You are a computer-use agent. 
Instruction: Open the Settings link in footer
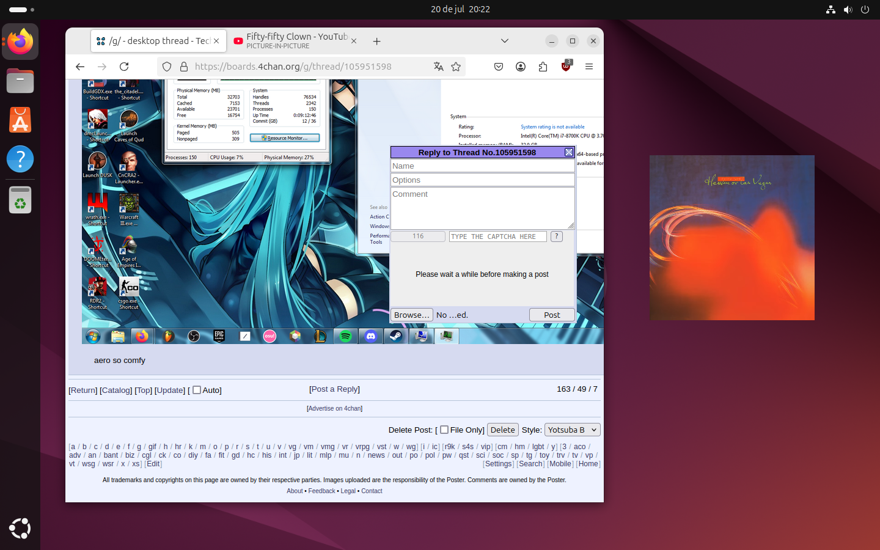coord(499,464)
